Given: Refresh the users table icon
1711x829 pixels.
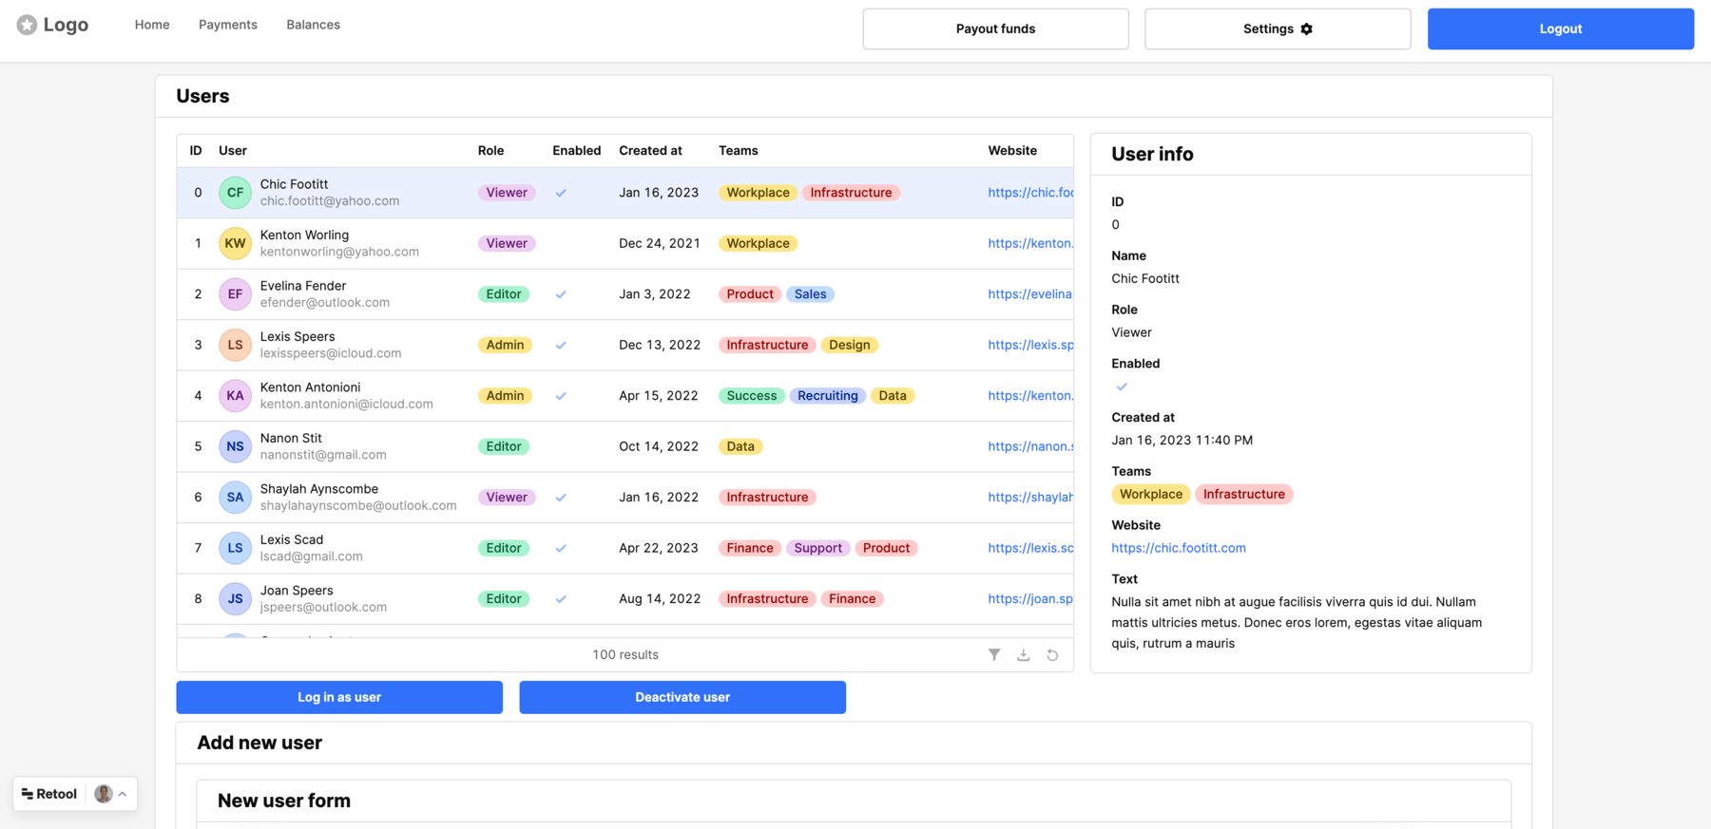Looking at the screenshot, I should [1052, 654].
